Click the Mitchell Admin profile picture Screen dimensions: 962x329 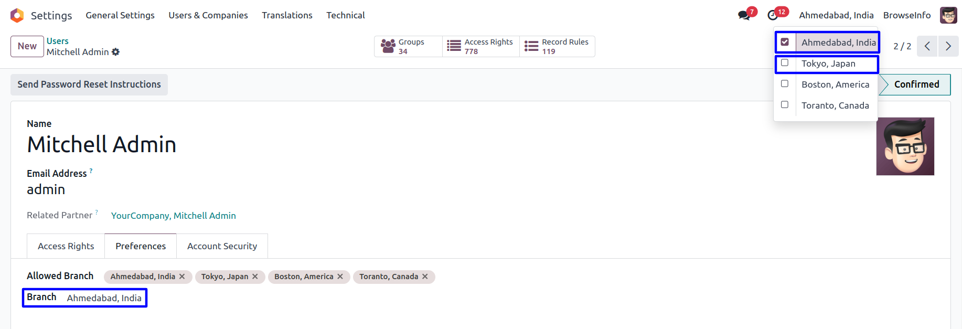coord(905,146)
